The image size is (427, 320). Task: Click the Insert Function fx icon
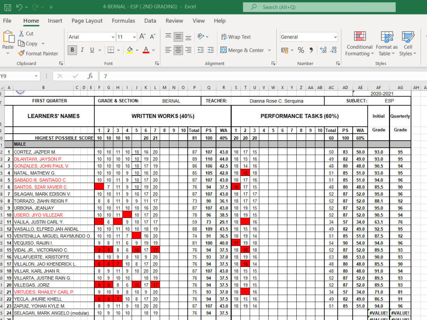coord(90,76)
